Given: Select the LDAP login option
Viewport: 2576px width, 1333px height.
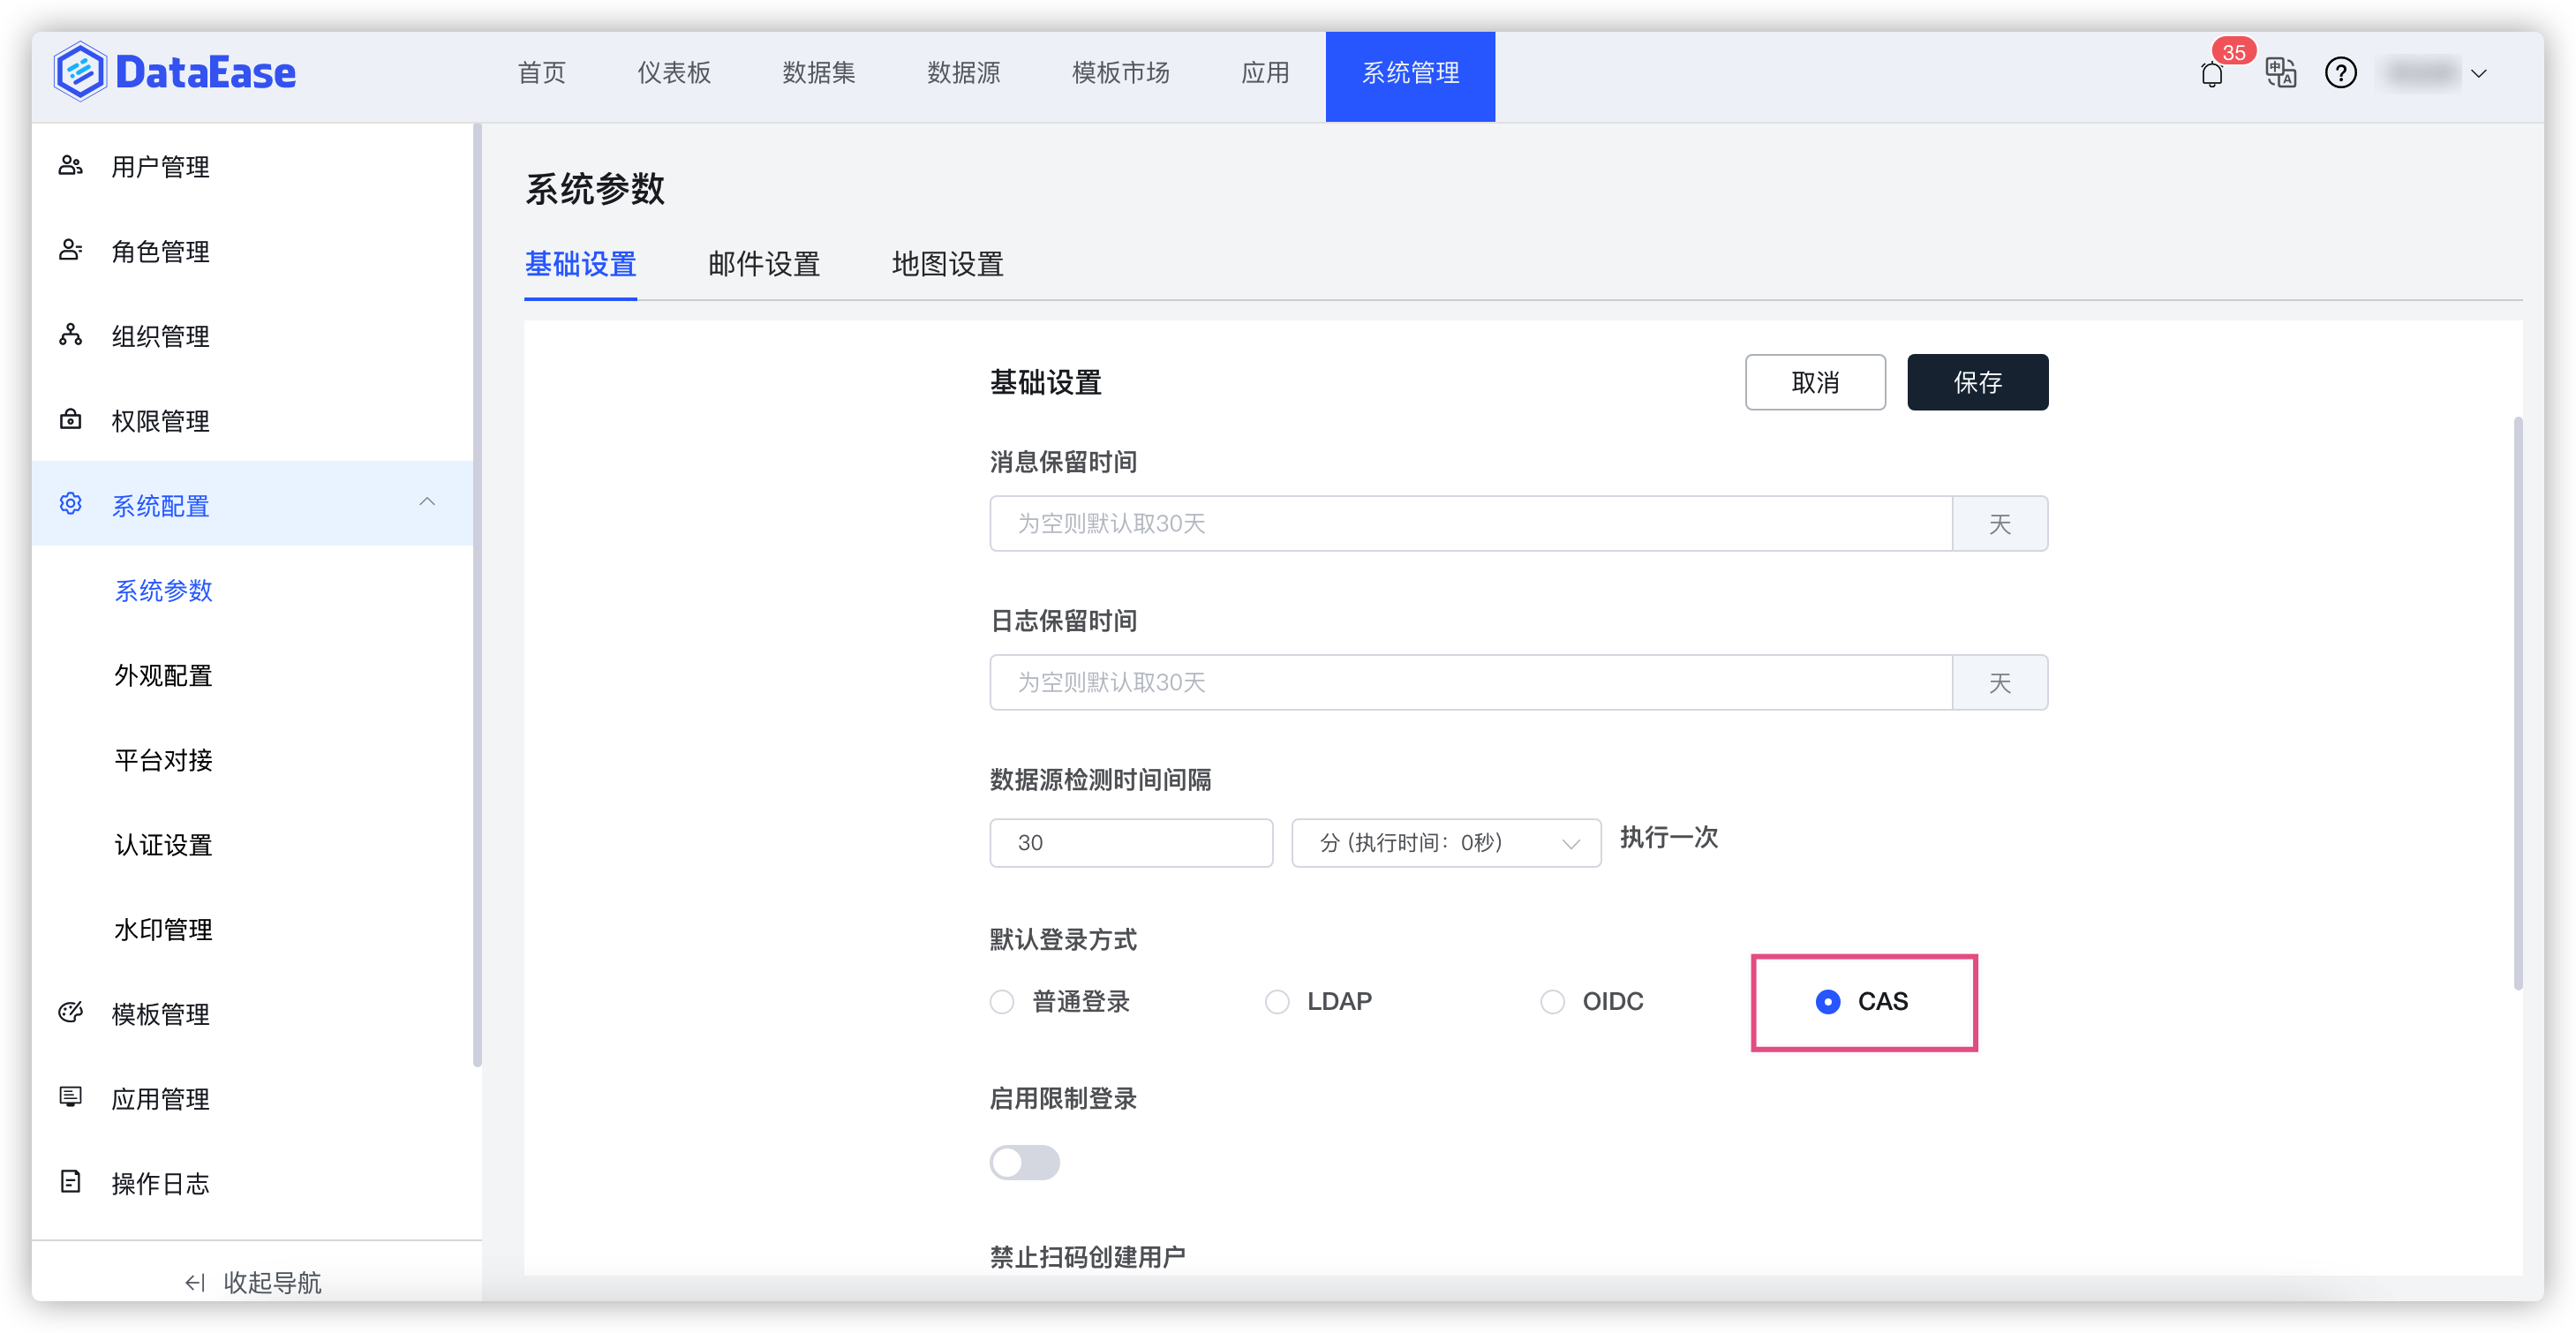Looking at the screenshot, I should point(1277,1001).
